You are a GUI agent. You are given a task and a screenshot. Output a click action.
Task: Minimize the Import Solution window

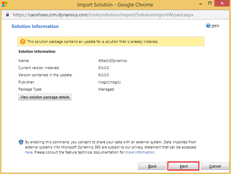[200, 4]
